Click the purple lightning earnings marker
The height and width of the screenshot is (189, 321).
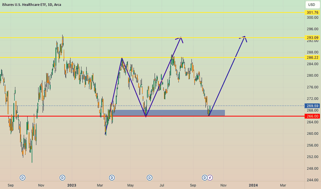210,178
